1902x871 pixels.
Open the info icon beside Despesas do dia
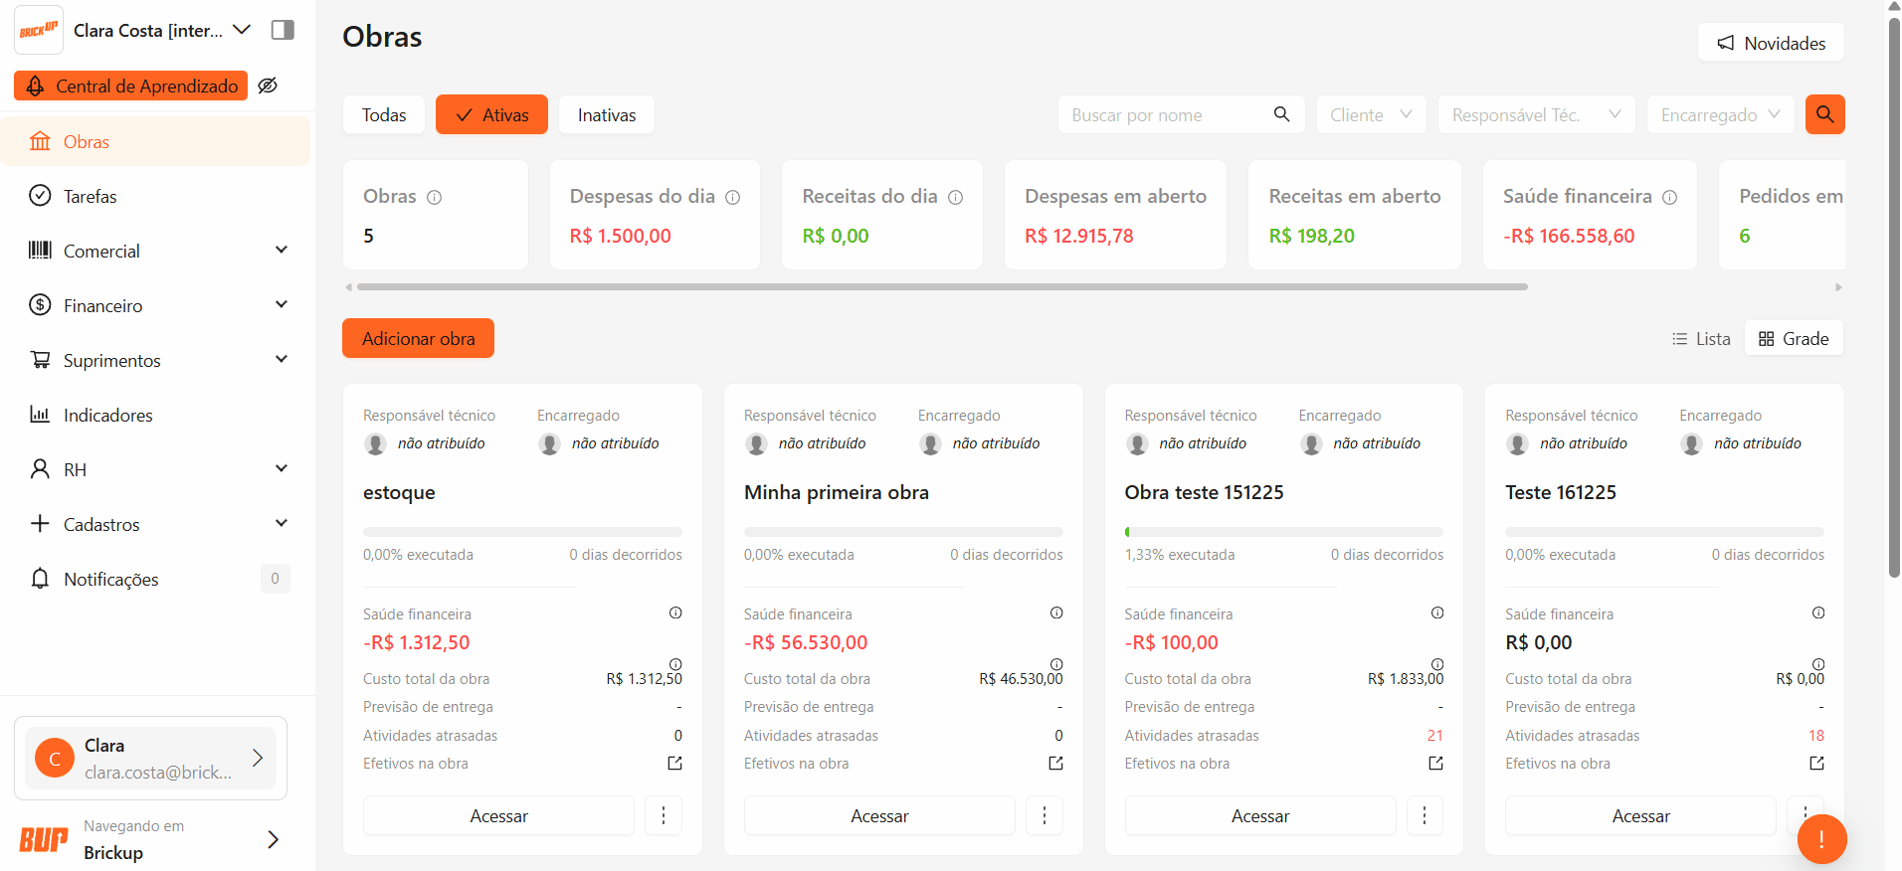(x=733, y=197)
